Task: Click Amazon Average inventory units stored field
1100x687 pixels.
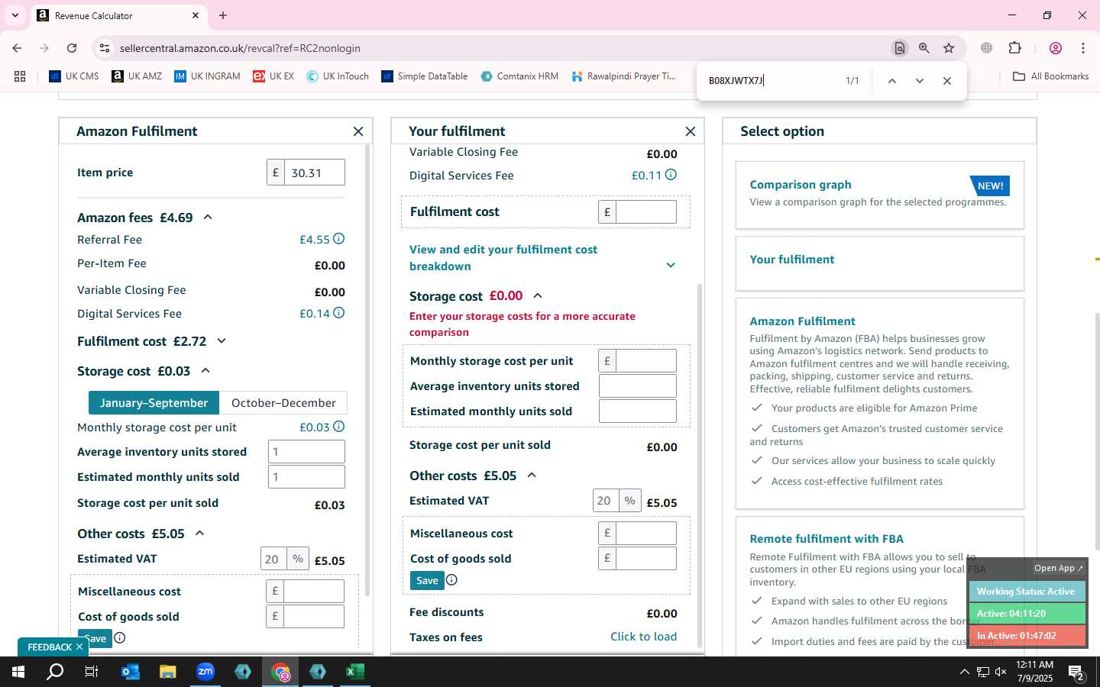Action: point(306,451)
